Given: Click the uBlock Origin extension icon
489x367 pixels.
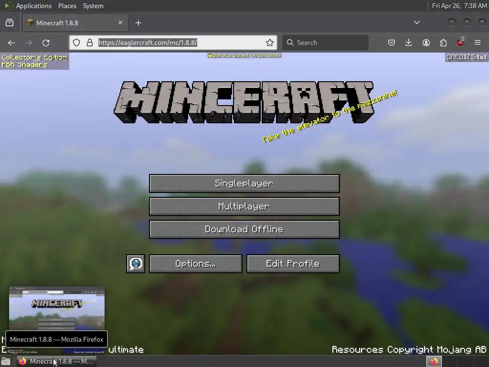Looking at the screenshot, I should [460, 43].
